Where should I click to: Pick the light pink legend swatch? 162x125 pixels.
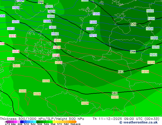[18, 122]
